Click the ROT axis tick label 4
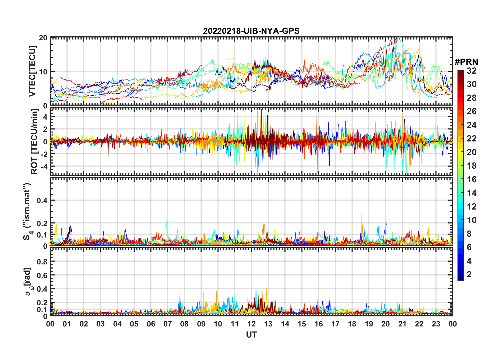This screenshot has width=503, height=351. pyautogui.click(x=45, y=117)
